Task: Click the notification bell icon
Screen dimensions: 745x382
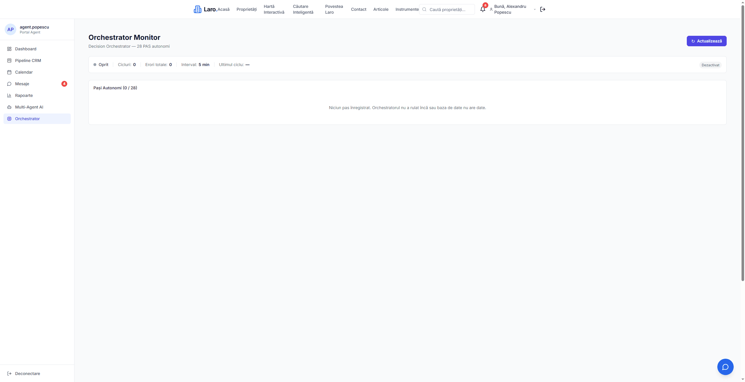Action: 483,9
